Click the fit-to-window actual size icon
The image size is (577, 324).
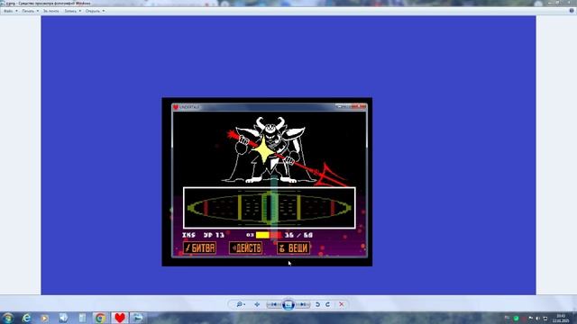point(257,304)
